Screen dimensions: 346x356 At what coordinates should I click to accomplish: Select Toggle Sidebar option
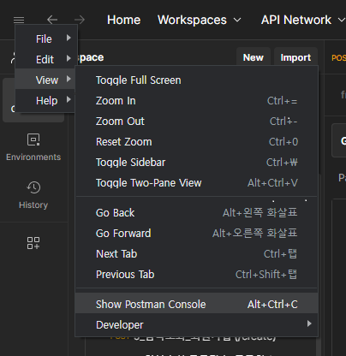196,163
